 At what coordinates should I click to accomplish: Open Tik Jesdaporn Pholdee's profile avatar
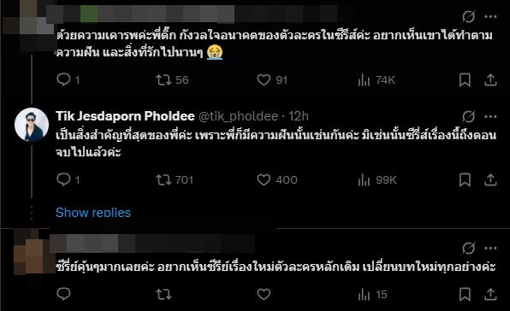[32, 125]
